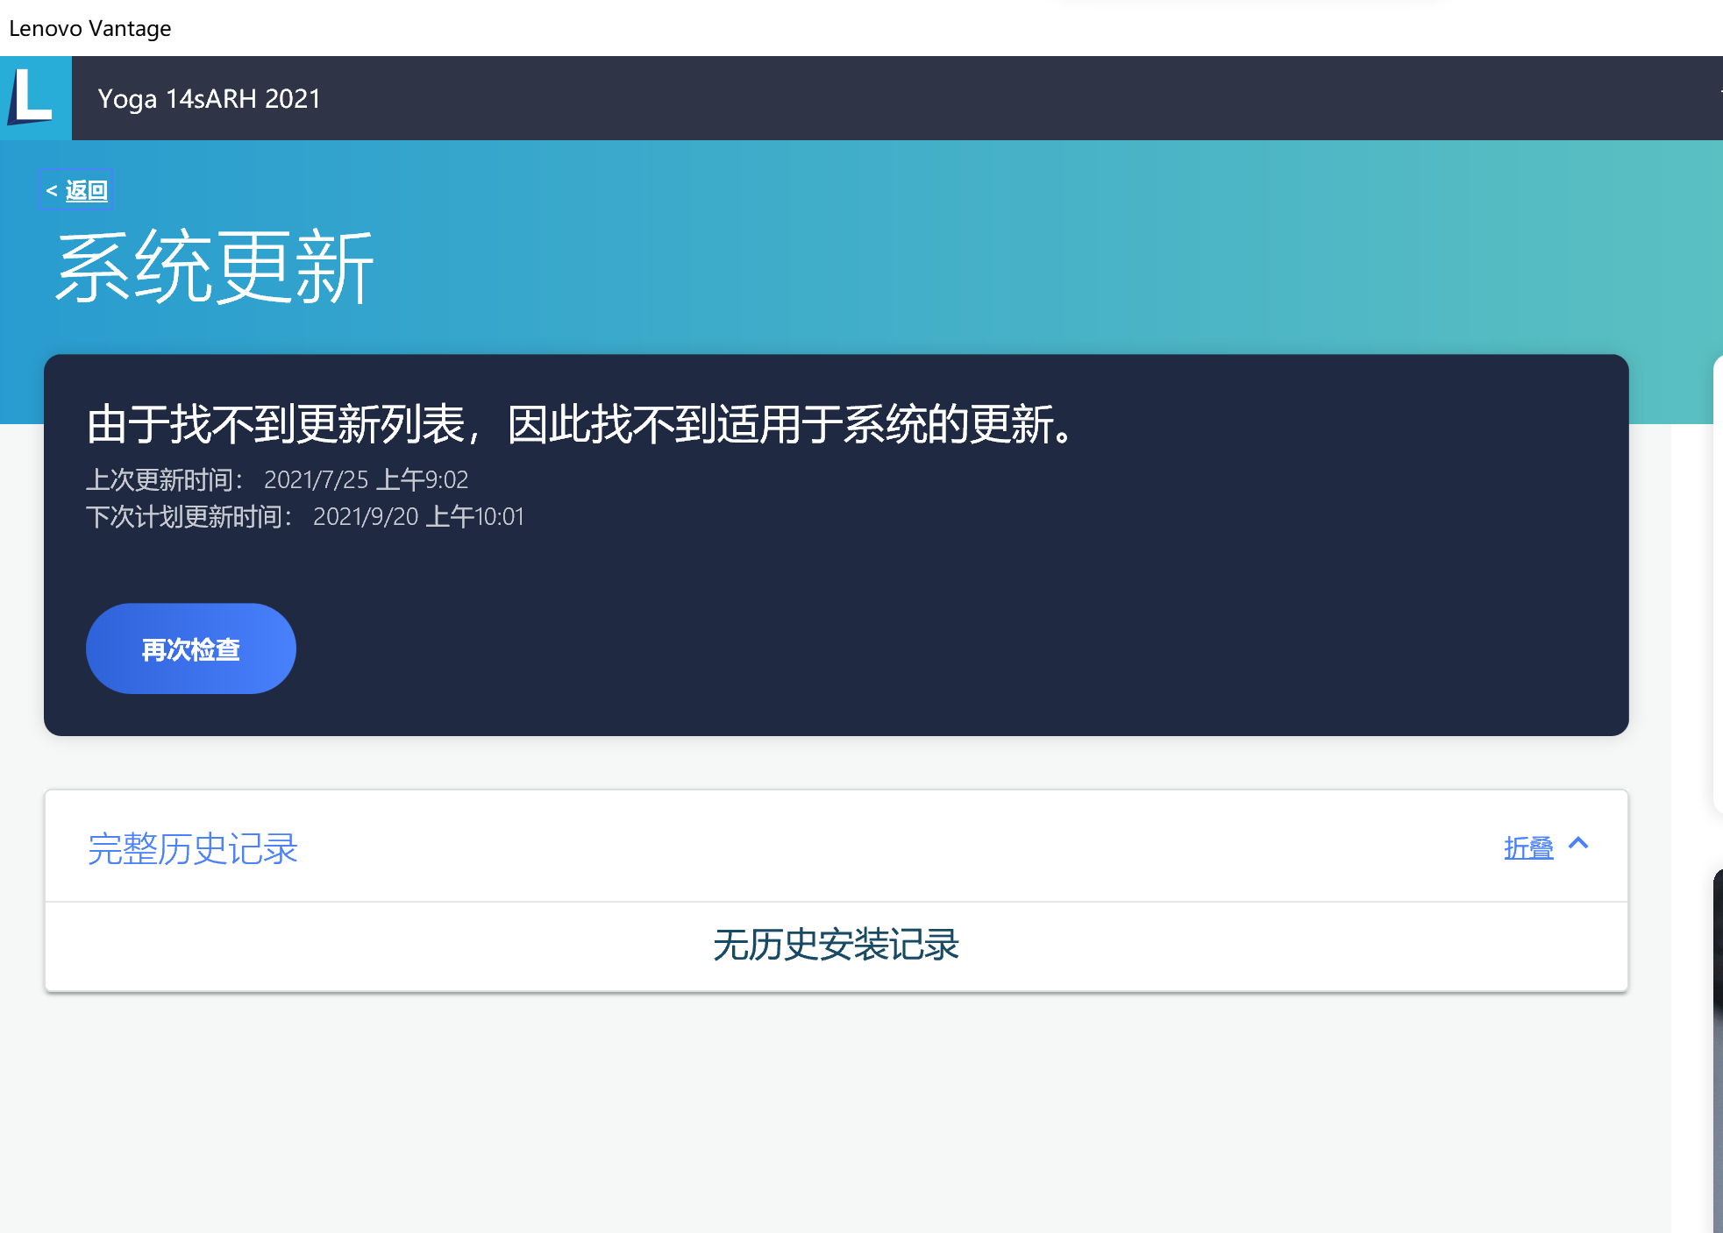The image size is (1723, 1233).
Task: Click the chevron-up arrow next to 折叠
Action: point(1578,844)
